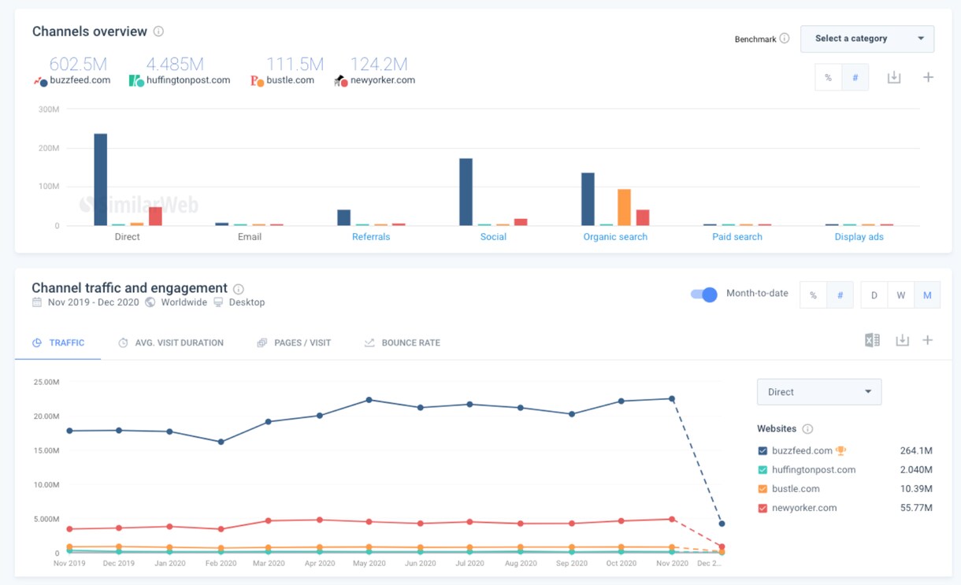The width and height of the screenshot is (961, 585).
Task: Open info icon beside Channel traffic and engagement
Action: click(239, 289)
